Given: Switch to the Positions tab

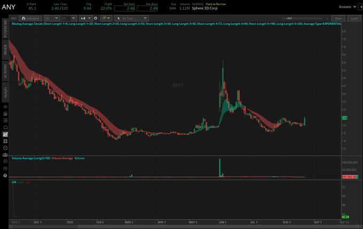Looking at the screenshot, I should 5,28.
